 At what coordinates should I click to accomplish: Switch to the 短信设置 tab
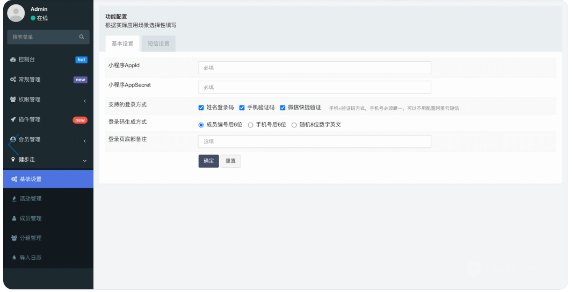pos(158,44)
